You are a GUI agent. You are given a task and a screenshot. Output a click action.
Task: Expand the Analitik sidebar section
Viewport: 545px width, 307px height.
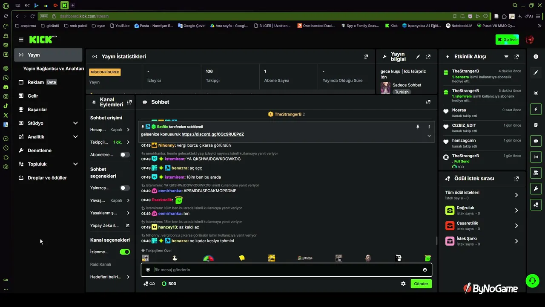75,137
